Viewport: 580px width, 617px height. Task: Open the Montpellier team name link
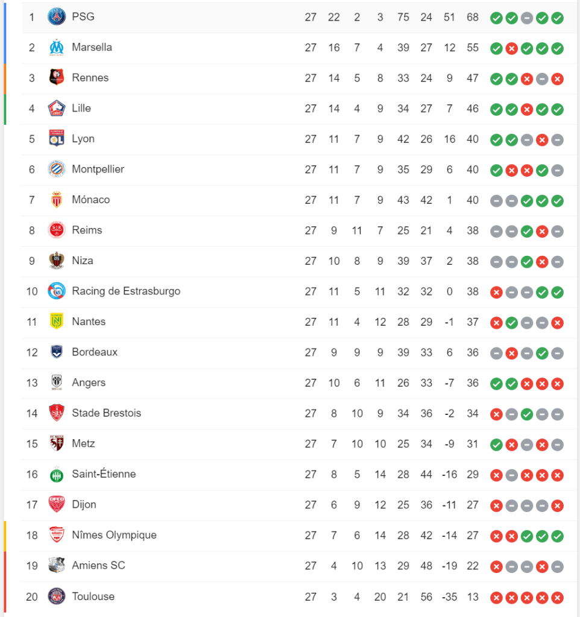pyautogui.click(x=98, y=169)
